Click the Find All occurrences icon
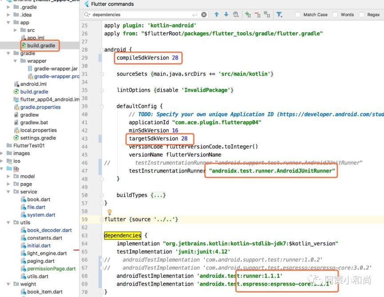 236,15
